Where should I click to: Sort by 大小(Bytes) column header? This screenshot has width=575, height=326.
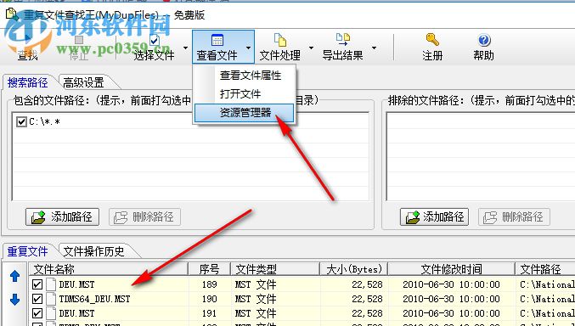[x=354, y=269]
